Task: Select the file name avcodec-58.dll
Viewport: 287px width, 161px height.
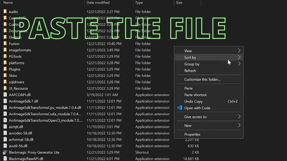Action: pos(21,133)
